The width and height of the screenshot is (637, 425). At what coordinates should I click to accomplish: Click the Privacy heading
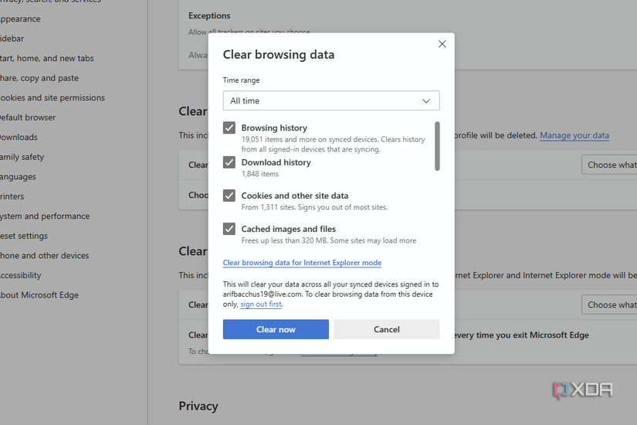[x=198, y=406]
